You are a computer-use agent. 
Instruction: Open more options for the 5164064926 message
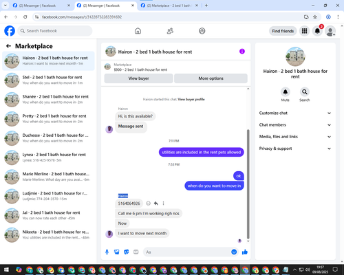pyautogui.click(x=163, y=203)
